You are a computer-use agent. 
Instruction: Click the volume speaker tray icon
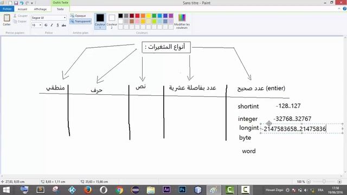pos(306,190)
